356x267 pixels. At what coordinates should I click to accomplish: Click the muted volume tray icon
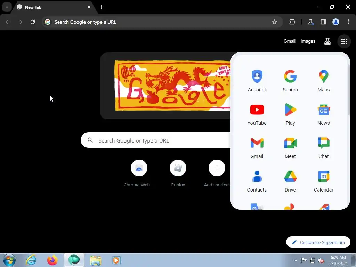tap(321, 260)
